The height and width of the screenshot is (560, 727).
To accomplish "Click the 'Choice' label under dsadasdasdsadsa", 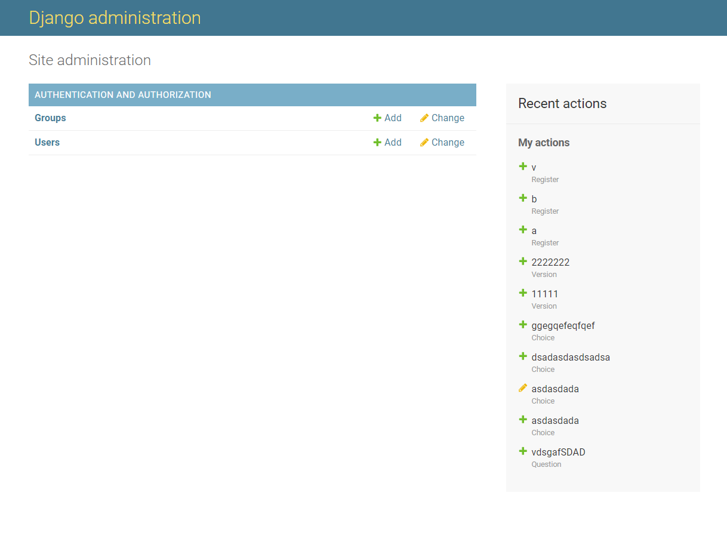I will pyautogui.click(x=543, y=370).
